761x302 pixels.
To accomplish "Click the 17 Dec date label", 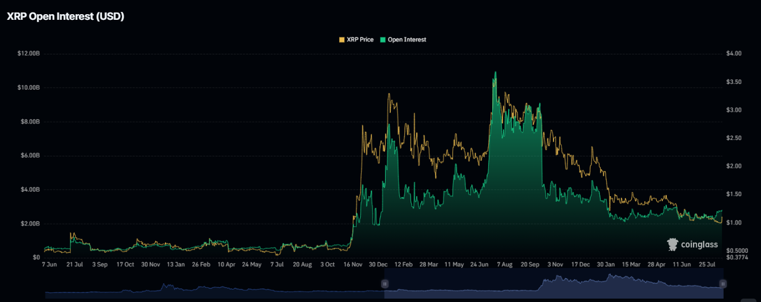I will pos(581,265).
